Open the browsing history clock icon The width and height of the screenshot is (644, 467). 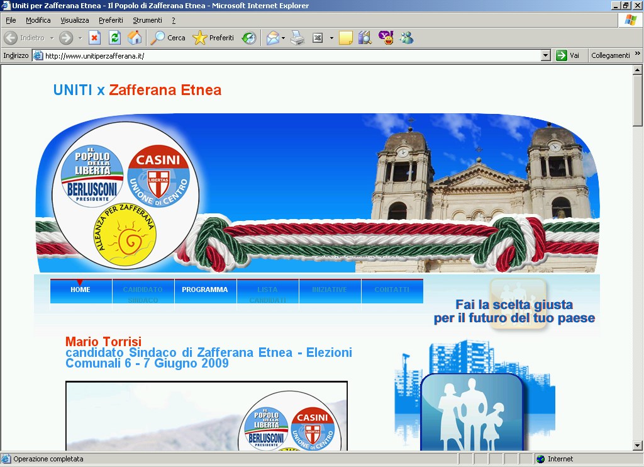tap(249, 38)
